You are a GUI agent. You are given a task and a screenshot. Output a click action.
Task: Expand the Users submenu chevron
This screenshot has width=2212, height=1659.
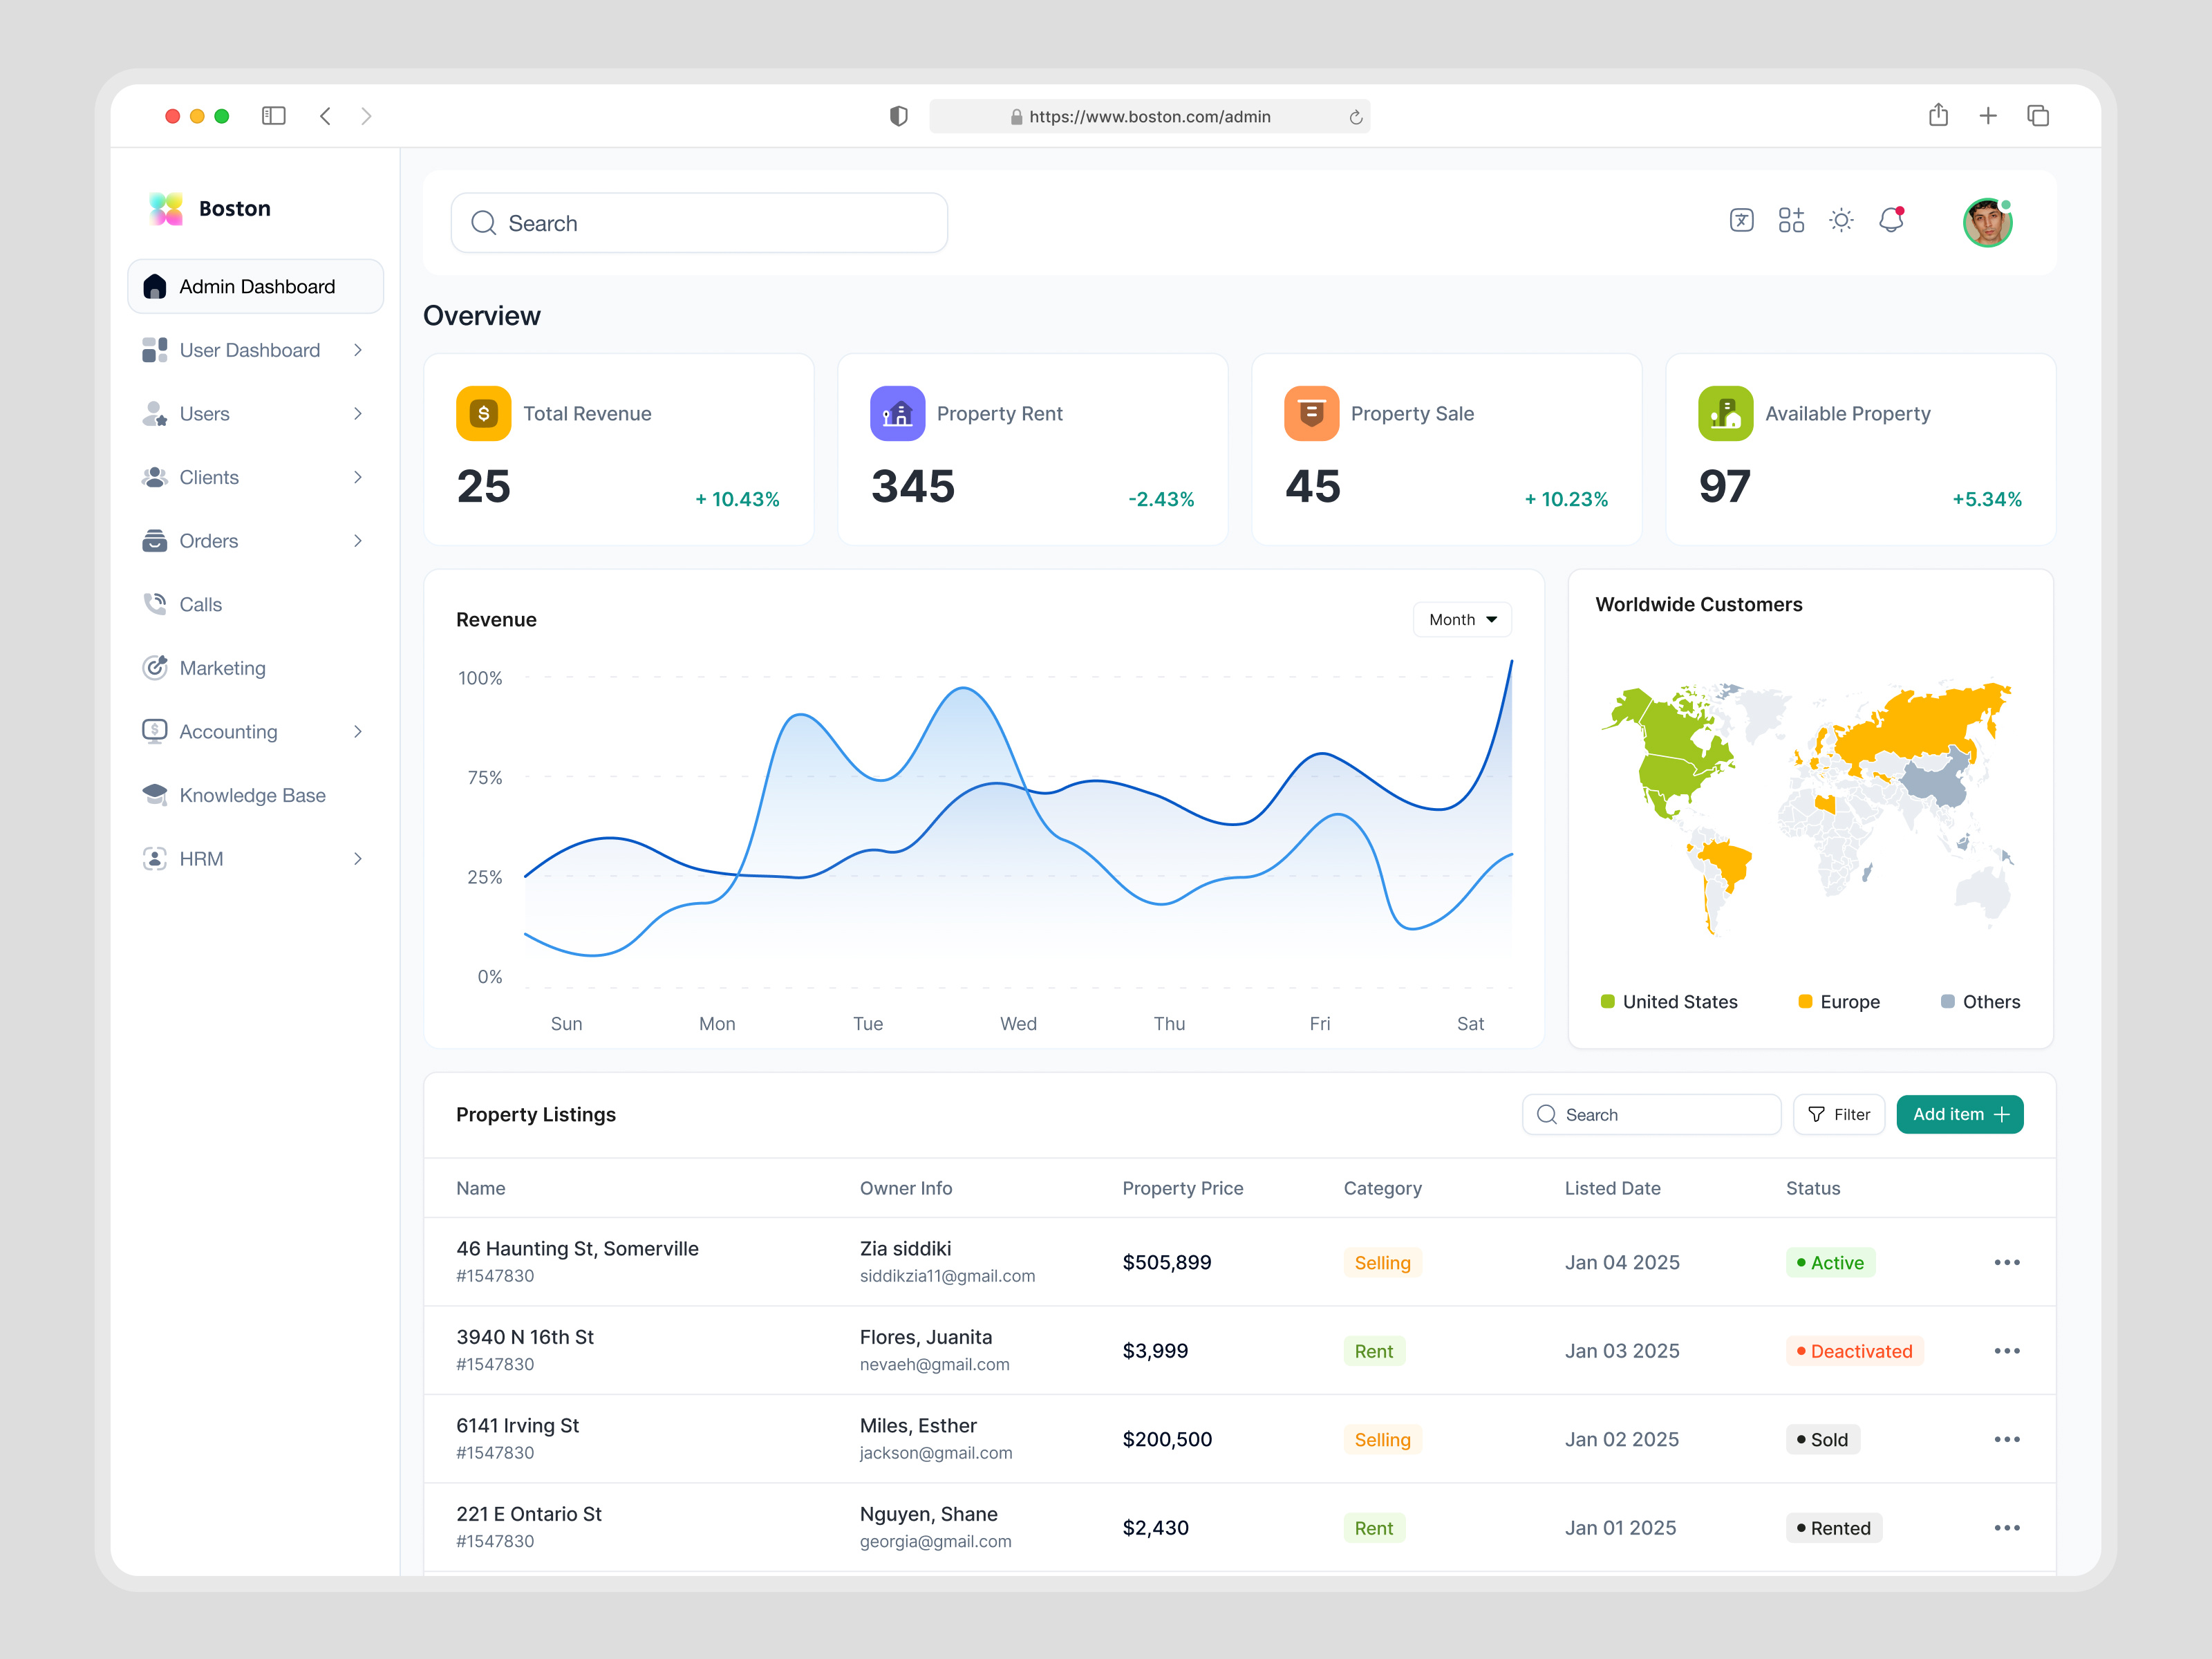point(358,413)
